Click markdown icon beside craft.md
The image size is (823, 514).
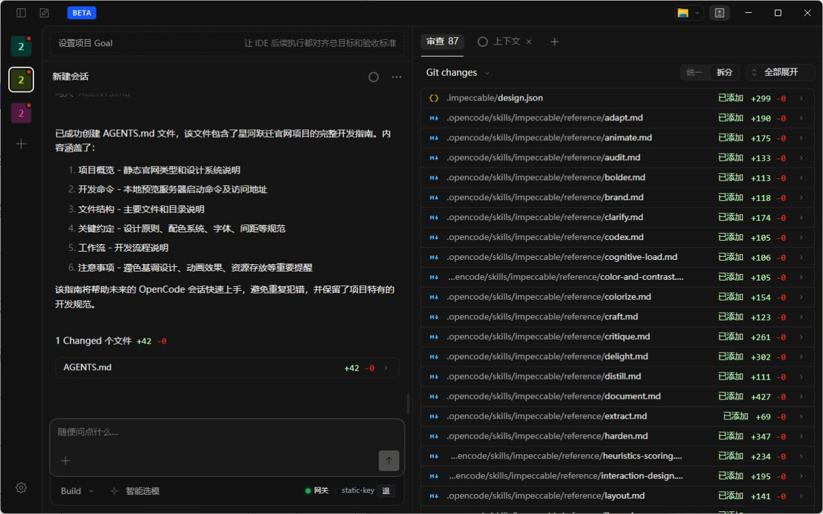(434, 317)
